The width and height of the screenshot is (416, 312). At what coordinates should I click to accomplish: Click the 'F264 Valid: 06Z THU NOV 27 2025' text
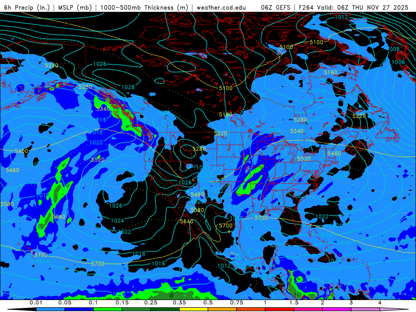click(x=354, y=7)
